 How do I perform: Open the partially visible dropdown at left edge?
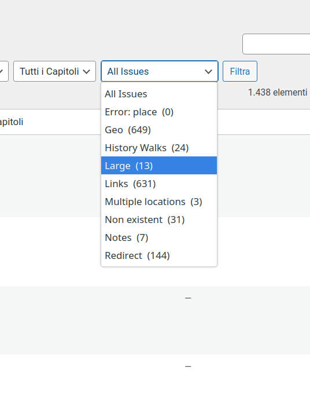[x=4, y=71]
